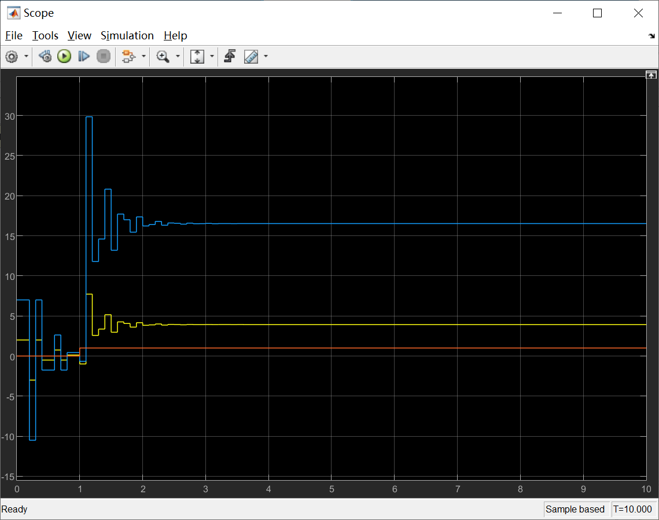The height and width of the screenshot is (520, 659).
Task: Open the Tools menu
Action: (x=45, y=36)
